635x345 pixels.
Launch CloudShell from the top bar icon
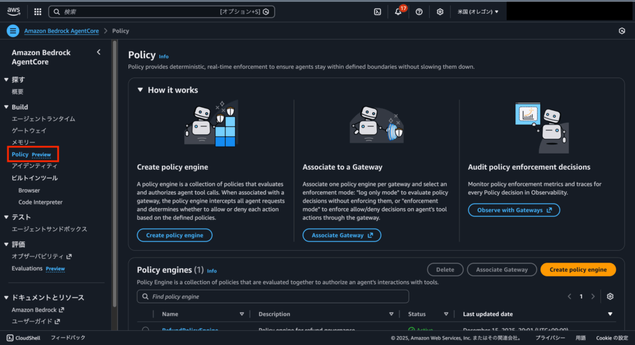point(378,11)
